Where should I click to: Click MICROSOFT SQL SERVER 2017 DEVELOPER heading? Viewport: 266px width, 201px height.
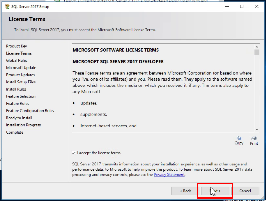118,61
